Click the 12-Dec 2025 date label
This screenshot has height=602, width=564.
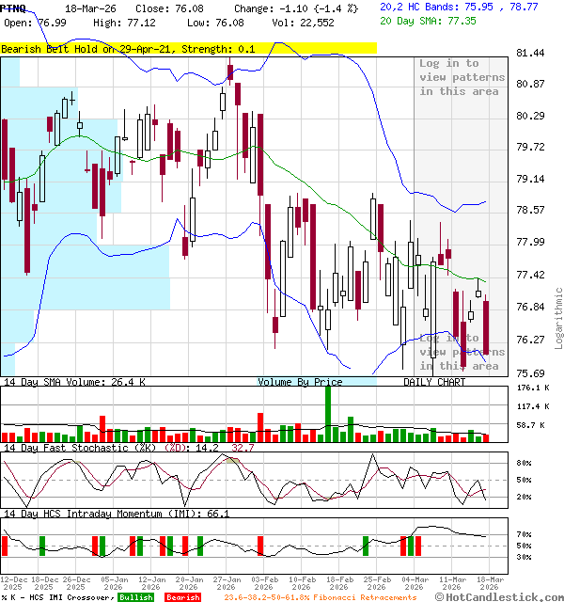[14, 584]
